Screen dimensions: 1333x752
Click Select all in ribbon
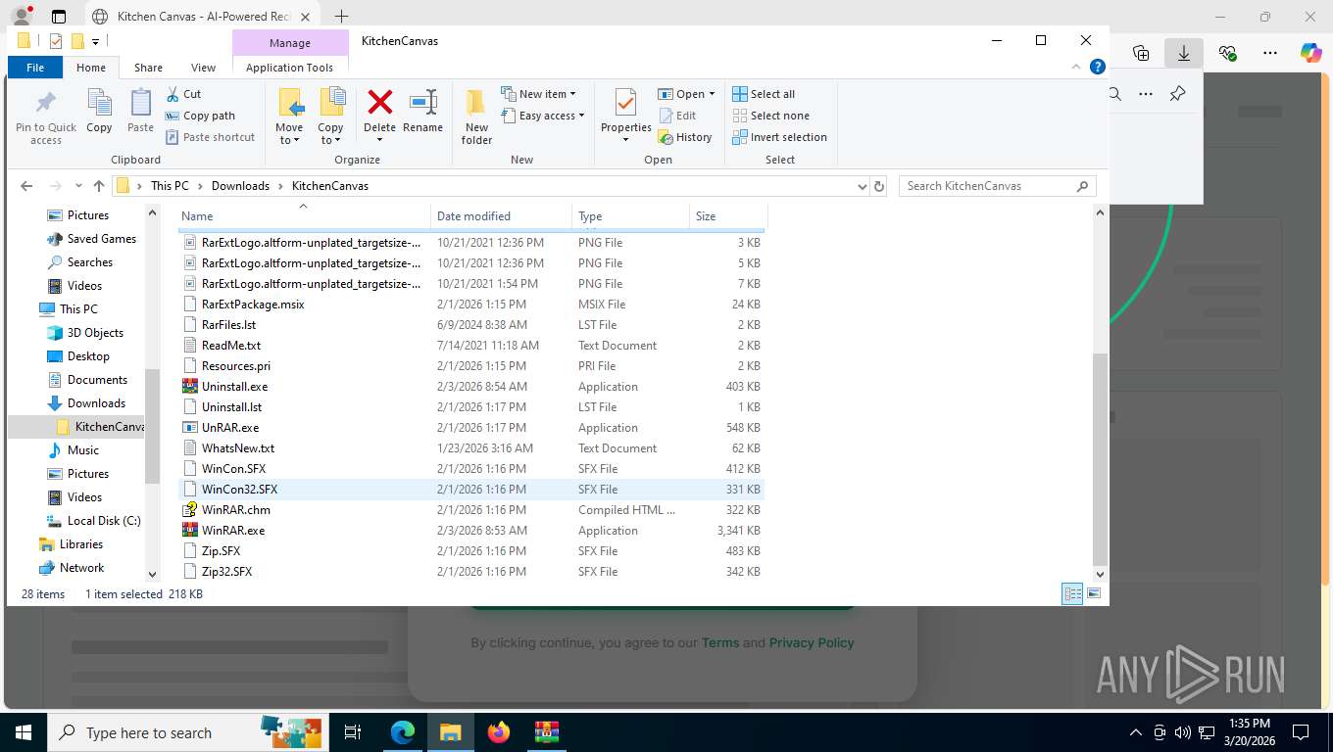coord(764,94)
